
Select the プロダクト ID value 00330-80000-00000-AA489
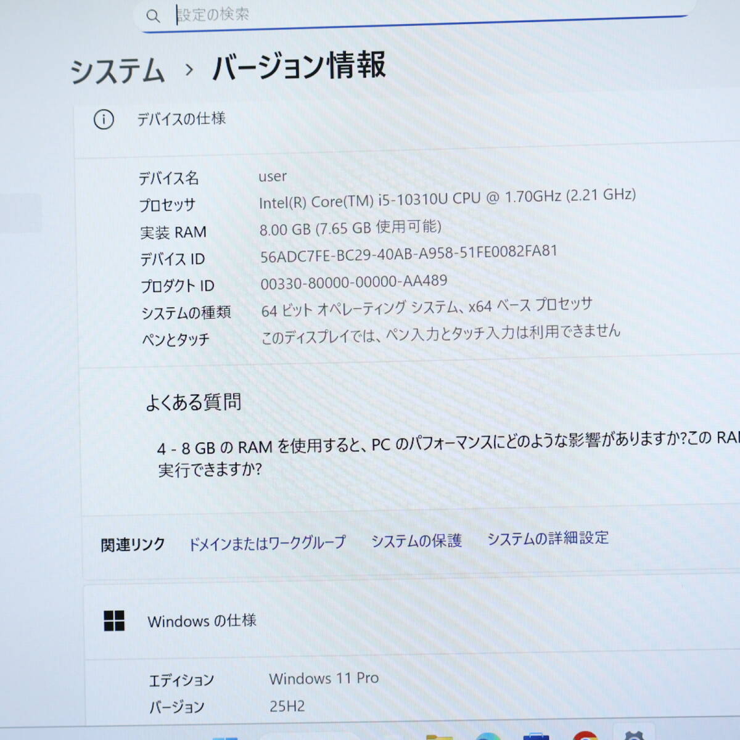pyautogui.click(x=354, y=282)
